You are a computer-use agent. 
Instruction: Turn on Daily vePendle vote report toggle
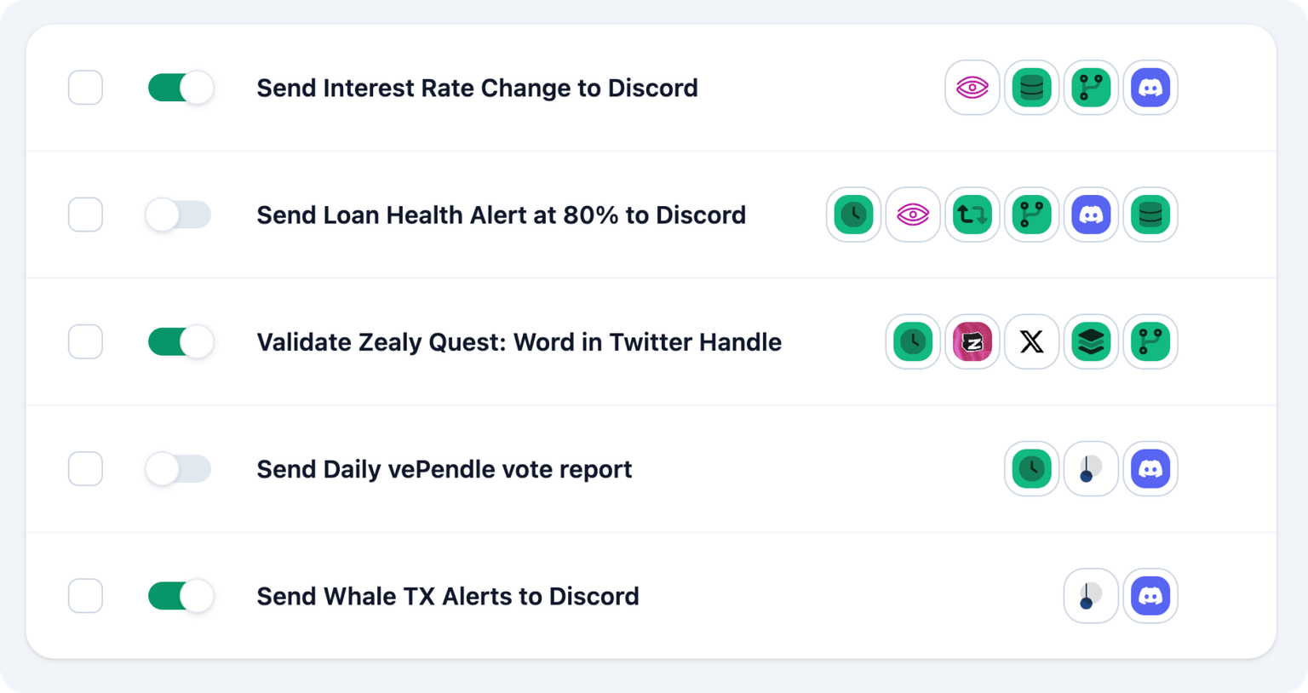(178, 468)
